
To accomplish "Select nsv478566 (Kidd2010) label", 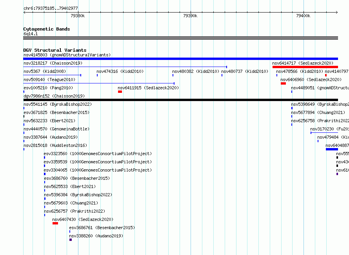I will pyautogui.click(x=300, y=71).
